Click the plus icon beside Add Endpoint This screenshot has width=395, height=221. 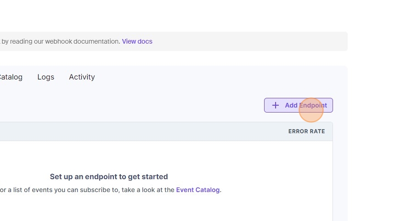click(276, 105)
